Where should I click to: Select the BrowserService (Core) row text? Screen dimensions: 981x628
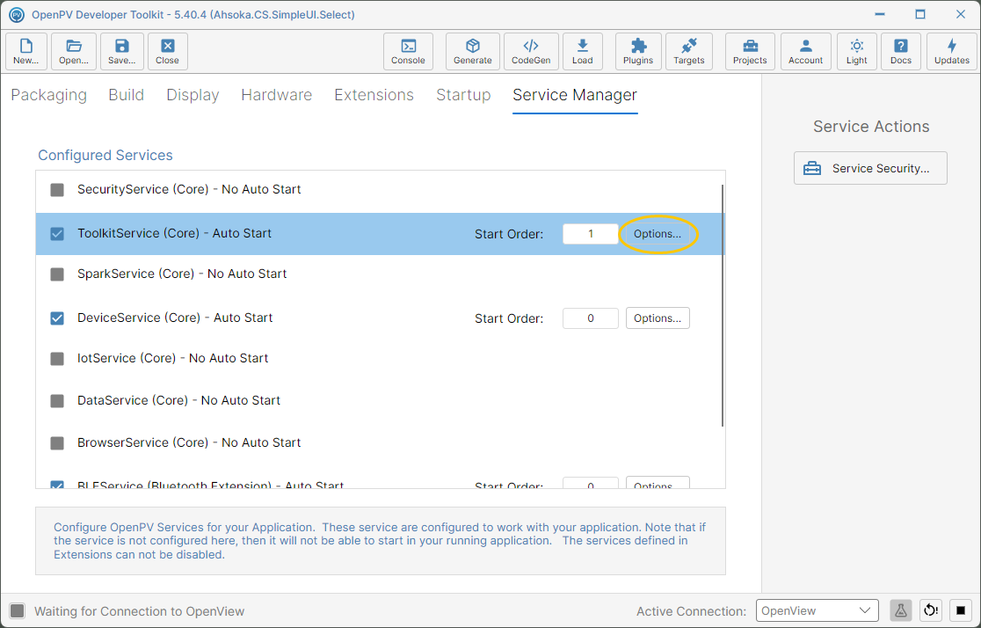pyautogui.click(x=189, y=442)
